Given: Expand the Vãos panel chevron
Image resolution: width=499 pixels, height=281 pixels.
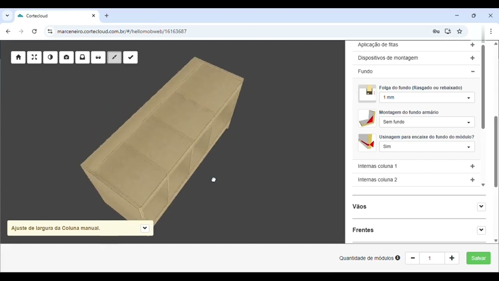Looking at the screenshot, I should [x=481, y=207].
